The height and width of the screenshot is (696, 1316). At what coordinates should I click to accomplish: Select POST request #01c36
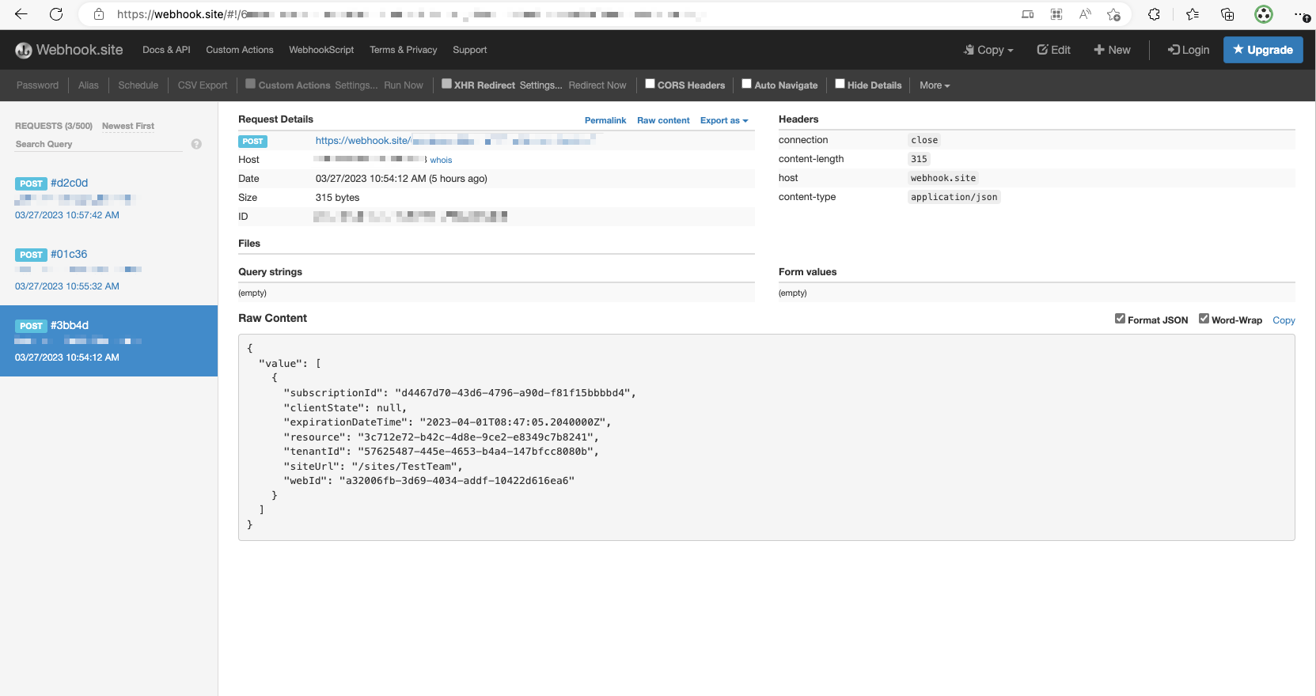(x=108, y=270)
